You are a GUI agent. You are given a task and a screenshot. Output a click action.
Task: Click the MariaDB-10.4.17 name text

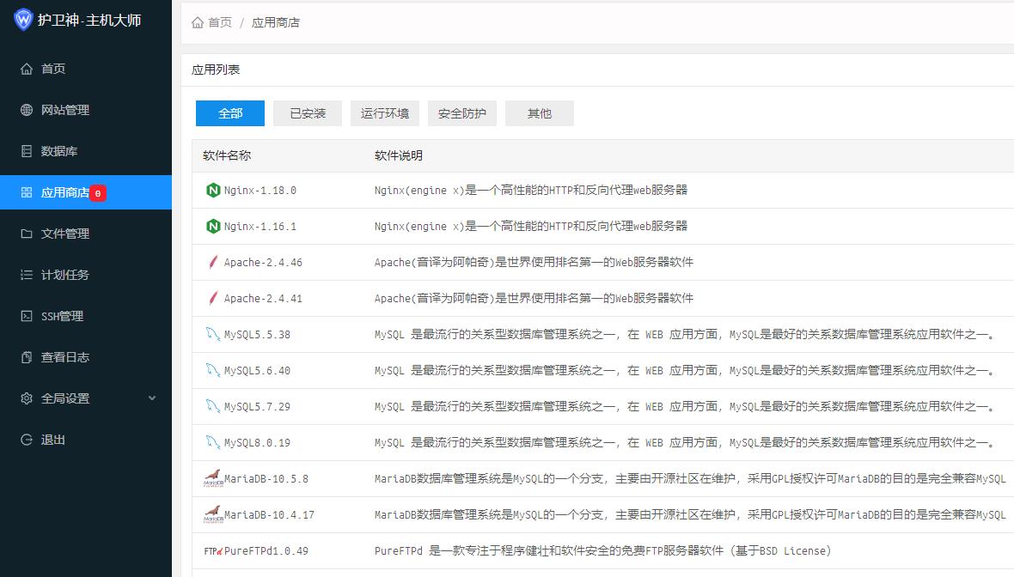pos(269,515)
